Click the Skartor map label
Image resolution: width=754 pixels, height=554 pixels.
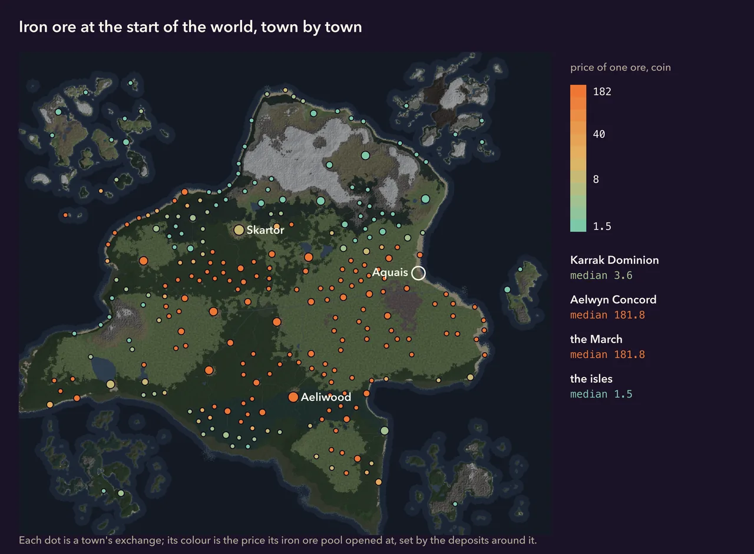coord(266,230)
